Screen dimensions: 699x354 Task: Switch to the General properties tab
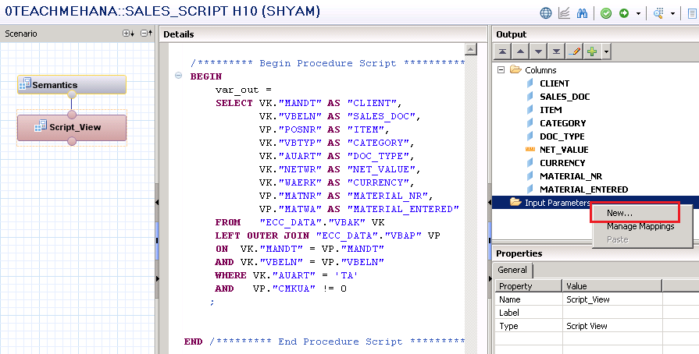[x=513, y=270]
